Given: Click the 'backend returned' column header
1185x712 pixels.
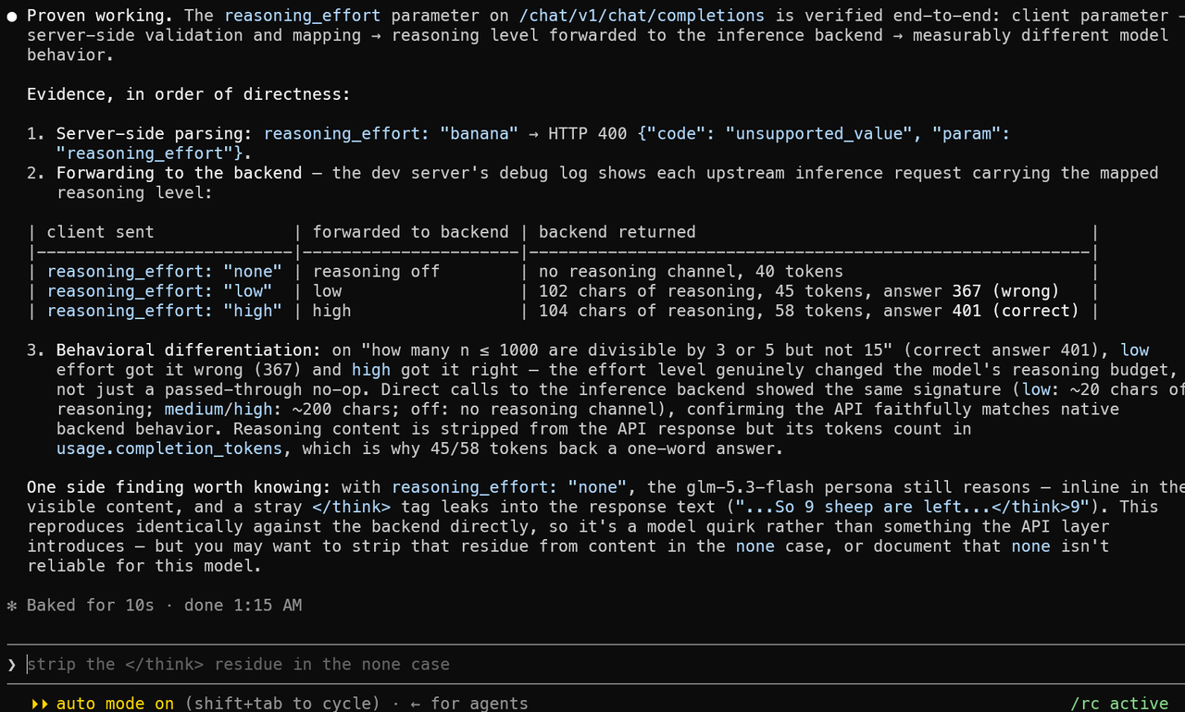Looking at the screenshot, I should coord(617,232).
